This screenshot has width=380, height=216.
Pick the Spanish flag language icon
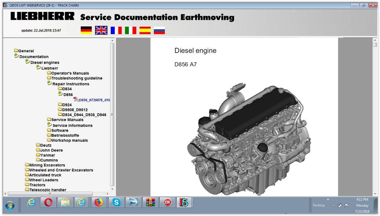point(145,30)
